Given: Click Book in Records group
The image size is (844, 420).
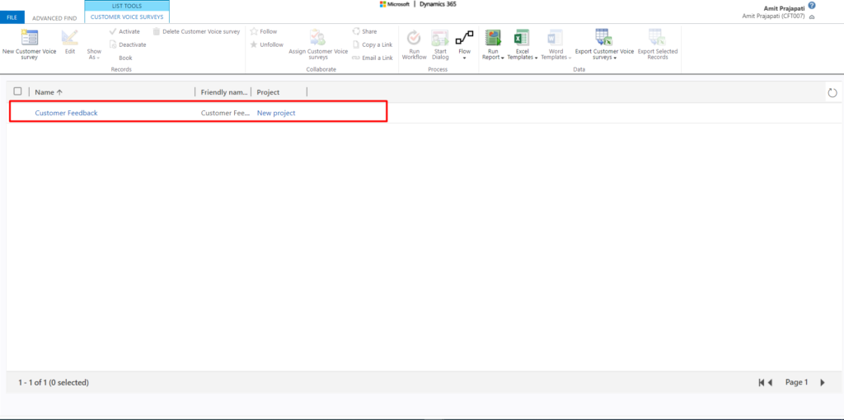Looking at the screenshot, I should point(125,58).
